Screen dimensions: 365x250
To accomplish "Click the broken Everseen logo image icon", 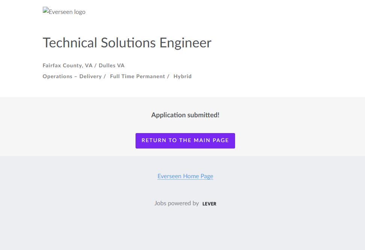I will click(x=45, y=10).
